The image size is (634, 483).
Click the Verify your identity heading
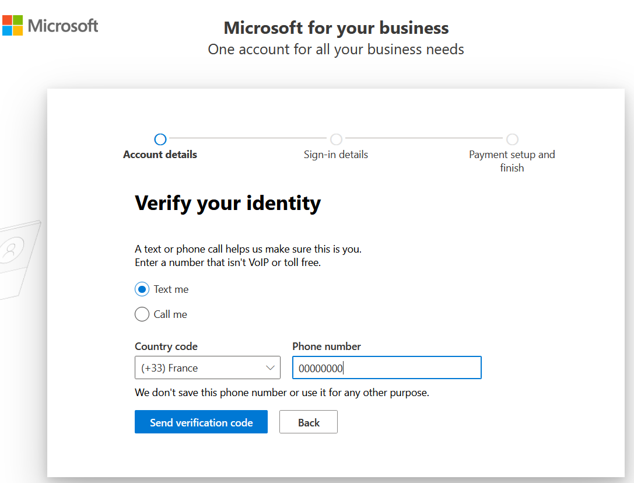coord(227,203)
